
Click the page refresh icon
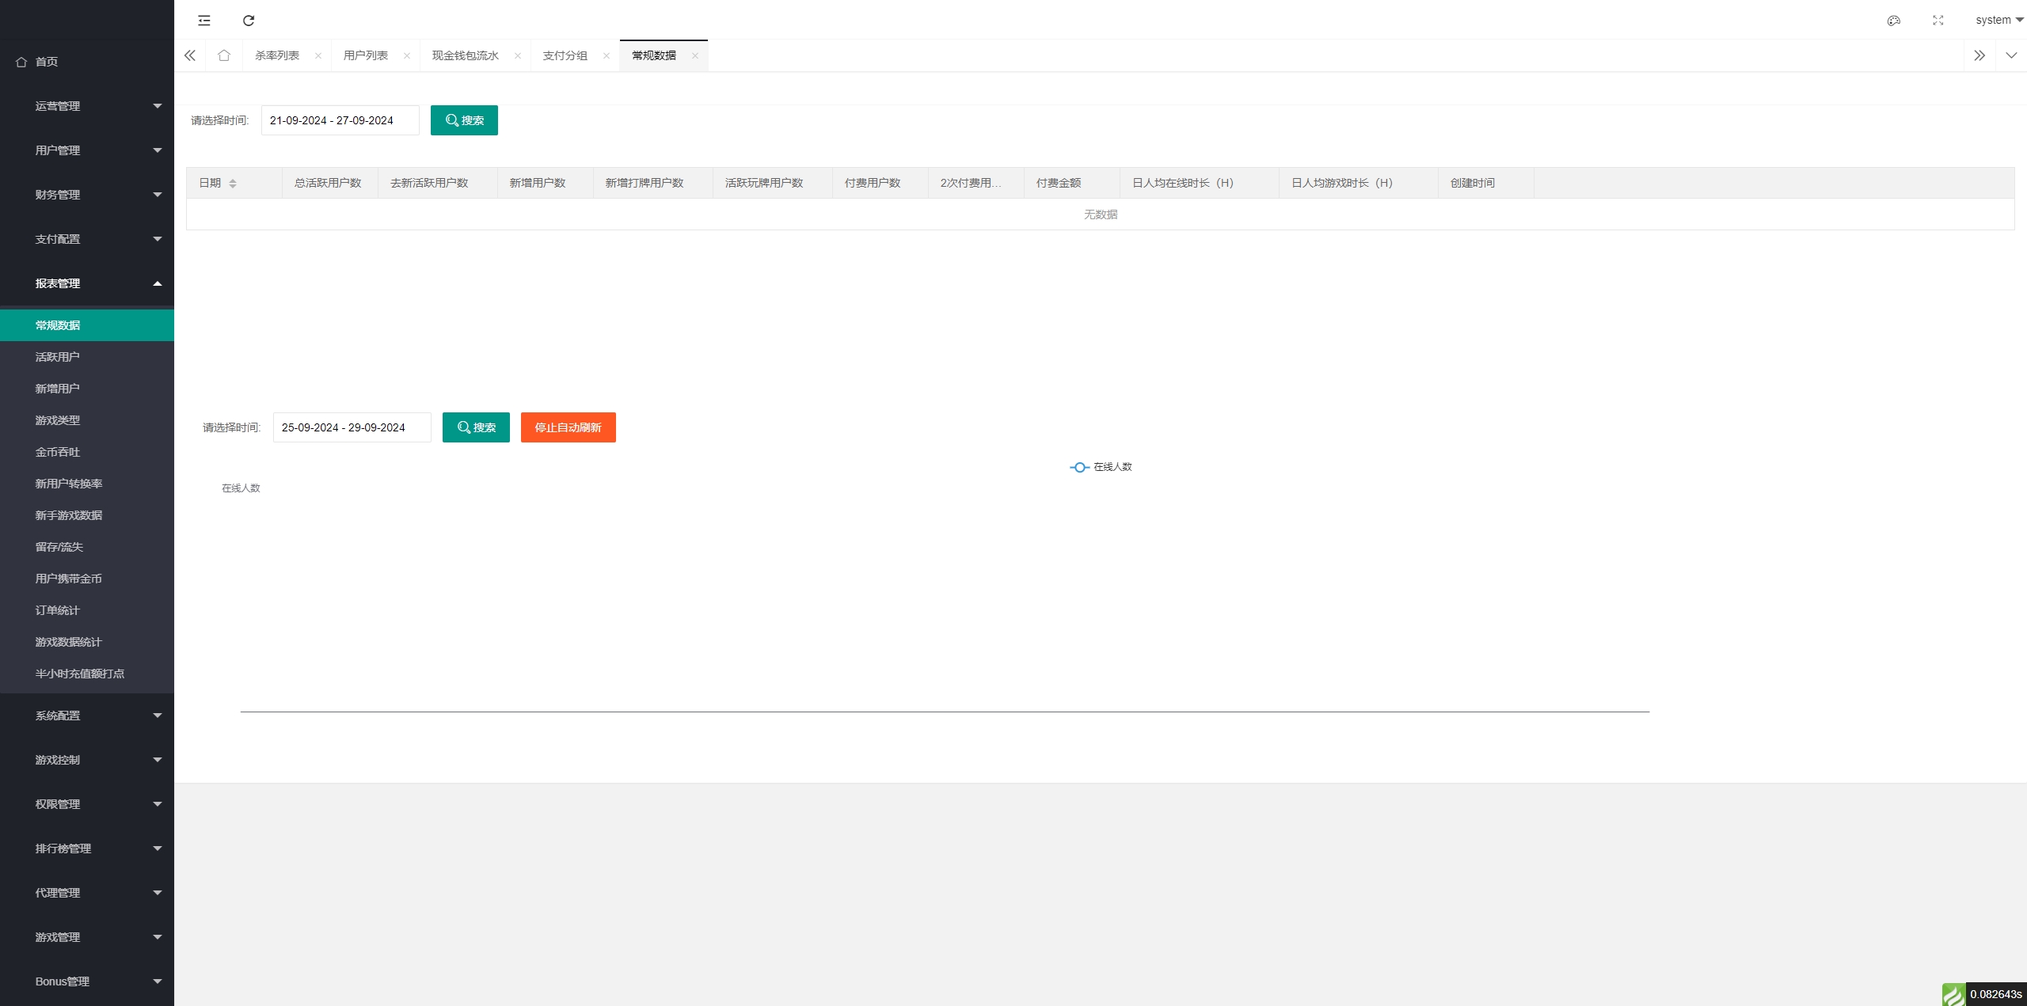click(249, 21)
